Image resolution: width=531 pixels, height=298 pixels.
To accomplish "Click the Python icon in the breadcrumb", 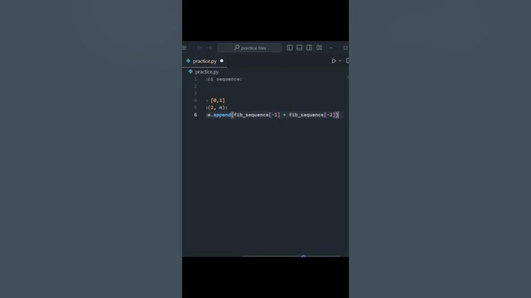I will point(190,72).
